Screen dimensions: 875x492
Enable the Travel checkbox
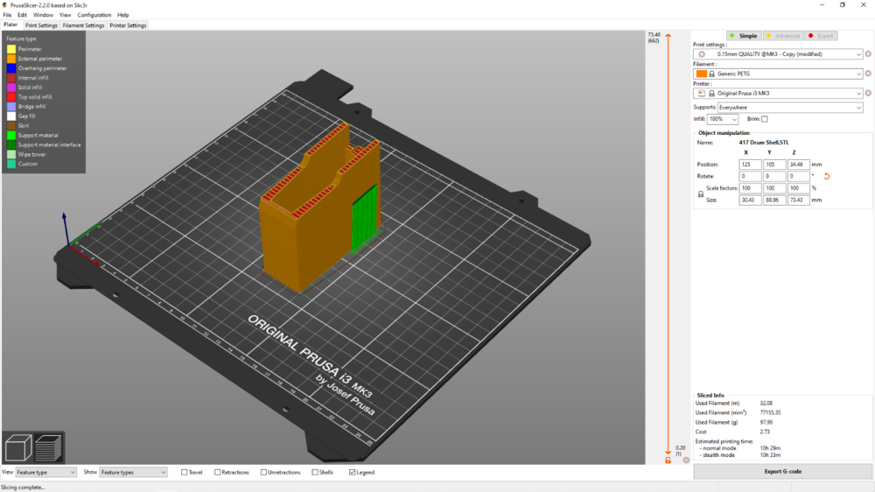[185, 472]
